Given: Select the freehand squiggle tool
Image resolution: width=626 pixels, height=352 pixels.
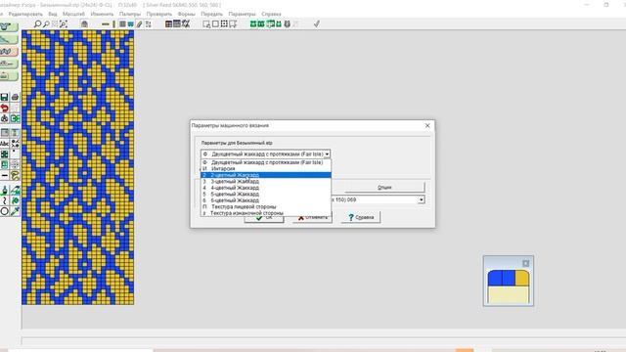Looking at the screenshot, I should (4, 200).
